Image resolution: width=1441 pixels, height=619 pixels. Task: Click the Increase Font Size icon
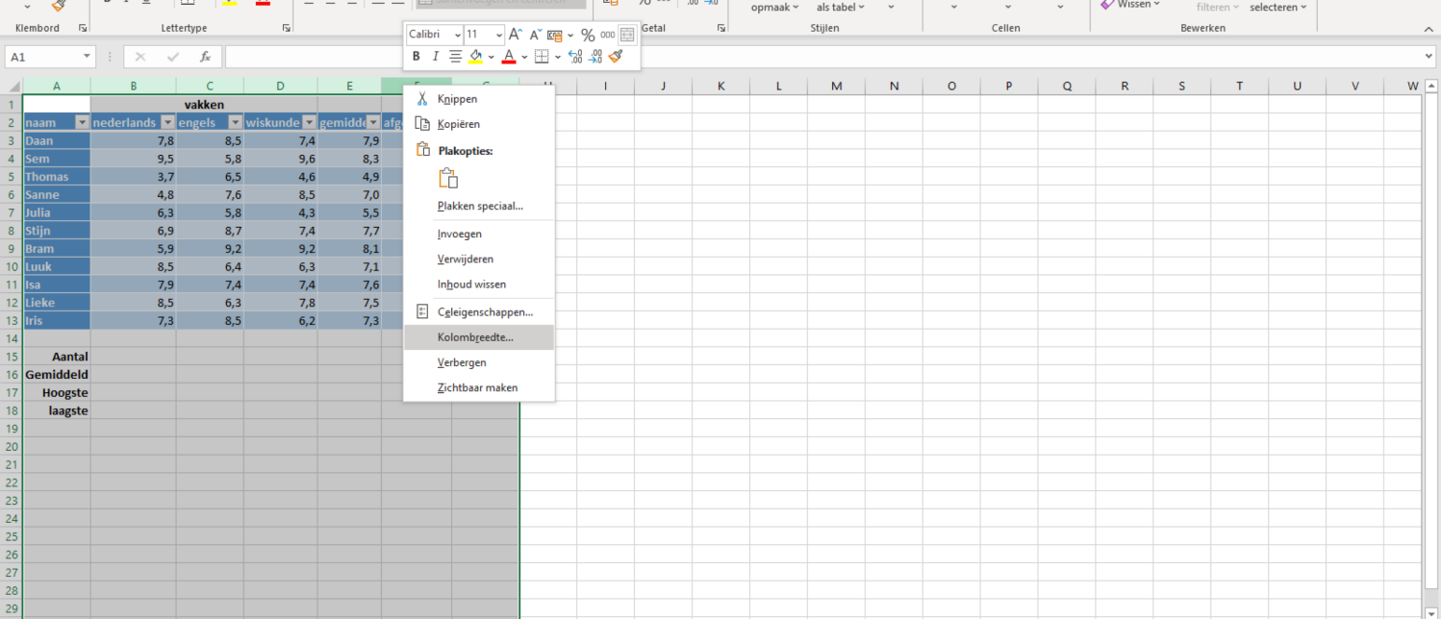(517, 35)
